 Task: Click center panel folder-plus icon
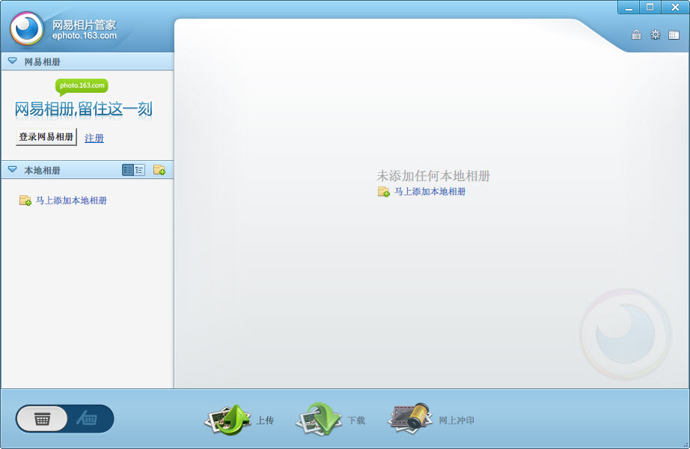tap(384, 192)
